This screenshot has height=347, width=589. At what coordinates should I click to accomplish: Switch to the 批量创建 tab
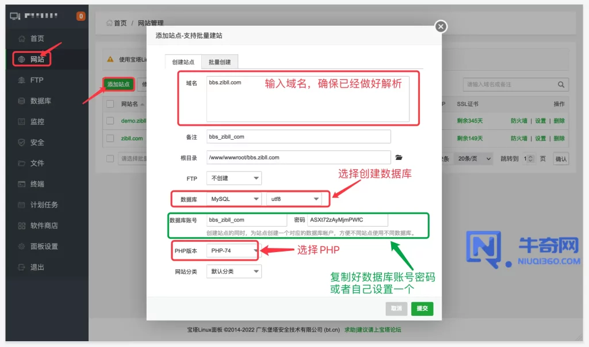219,62
